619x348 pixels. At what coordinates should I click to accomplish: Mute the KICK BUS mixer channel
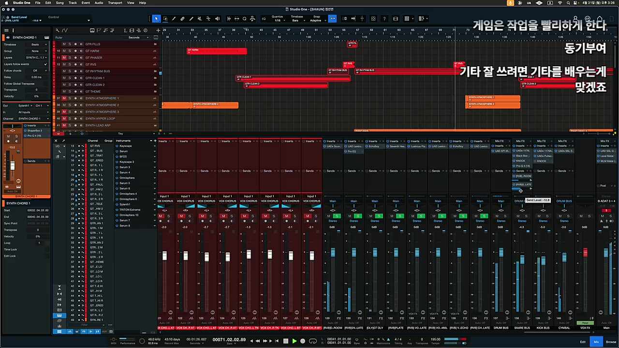[x=539, y=216]
